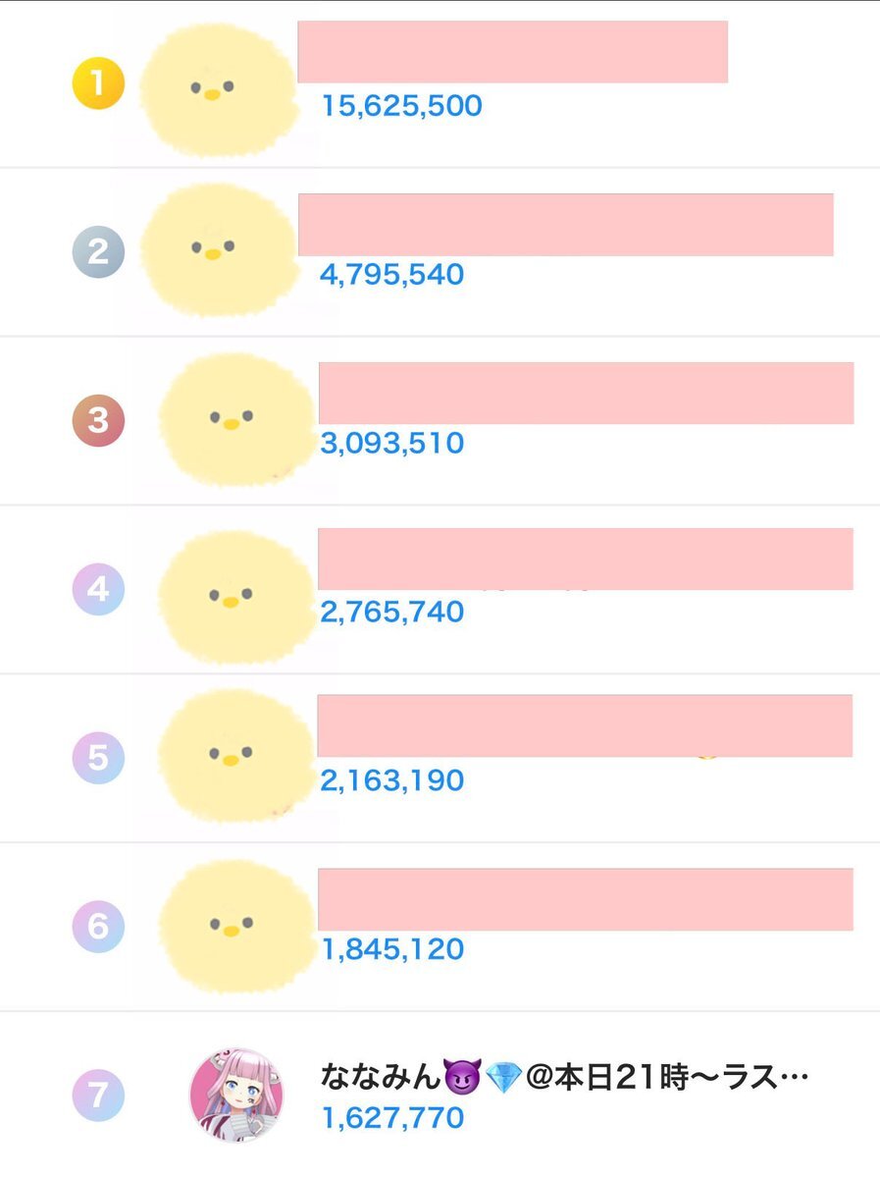
Task: Click the silver rank 2 badge
Action: click(98, 252)
